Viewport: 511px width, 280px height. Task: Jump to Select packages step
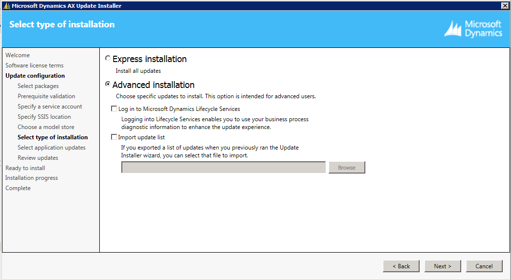(38, 86)
